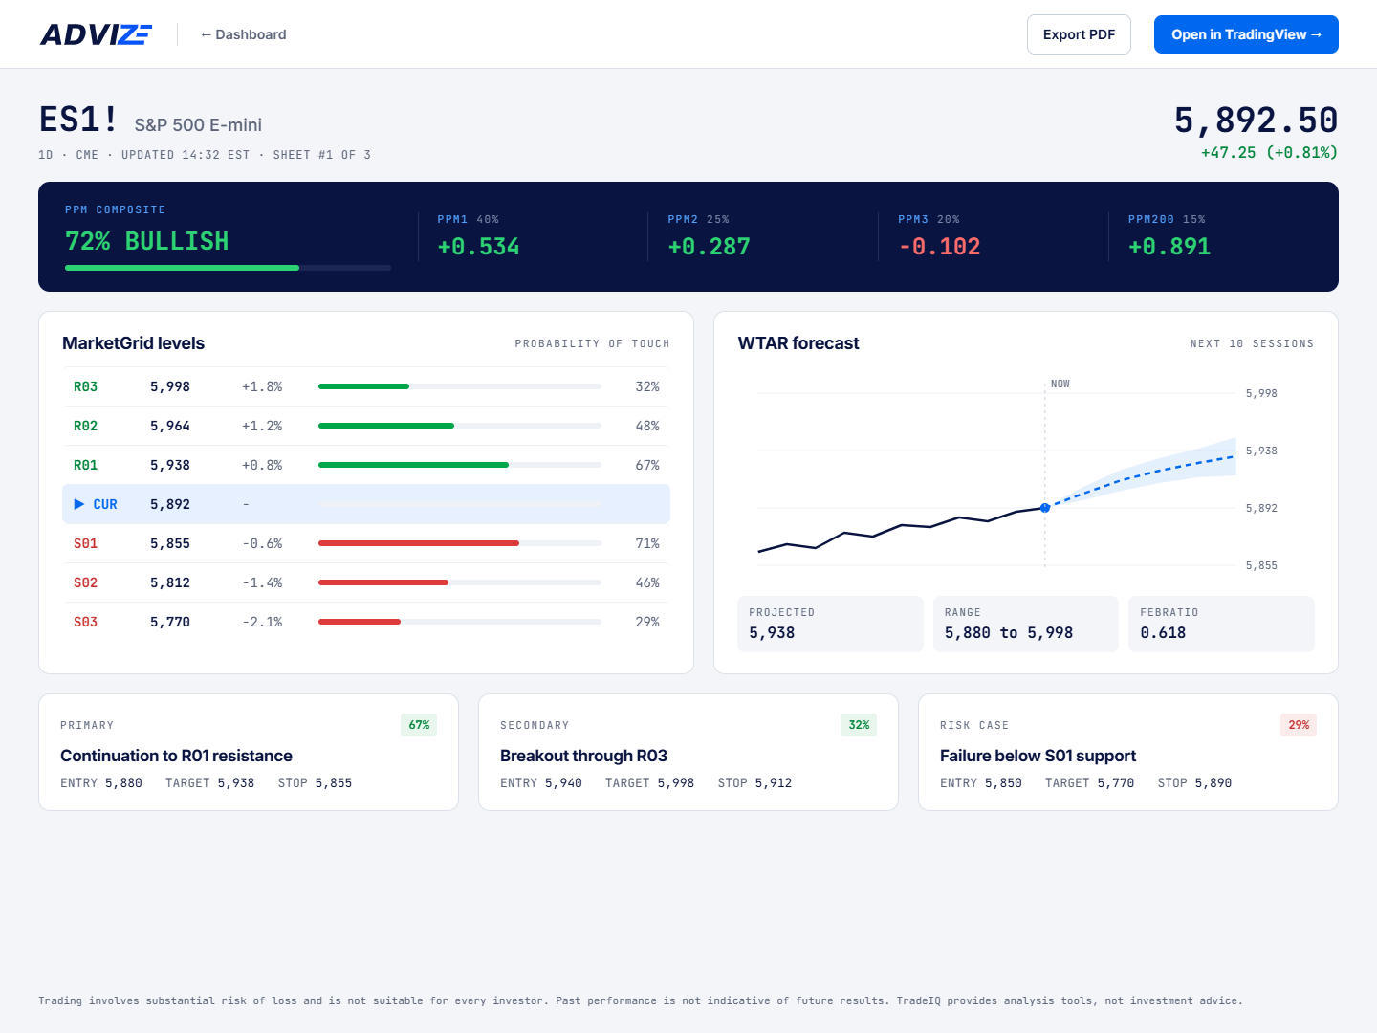Go back via the Dashboard link

pyautogui.click(x=243, y=34)
